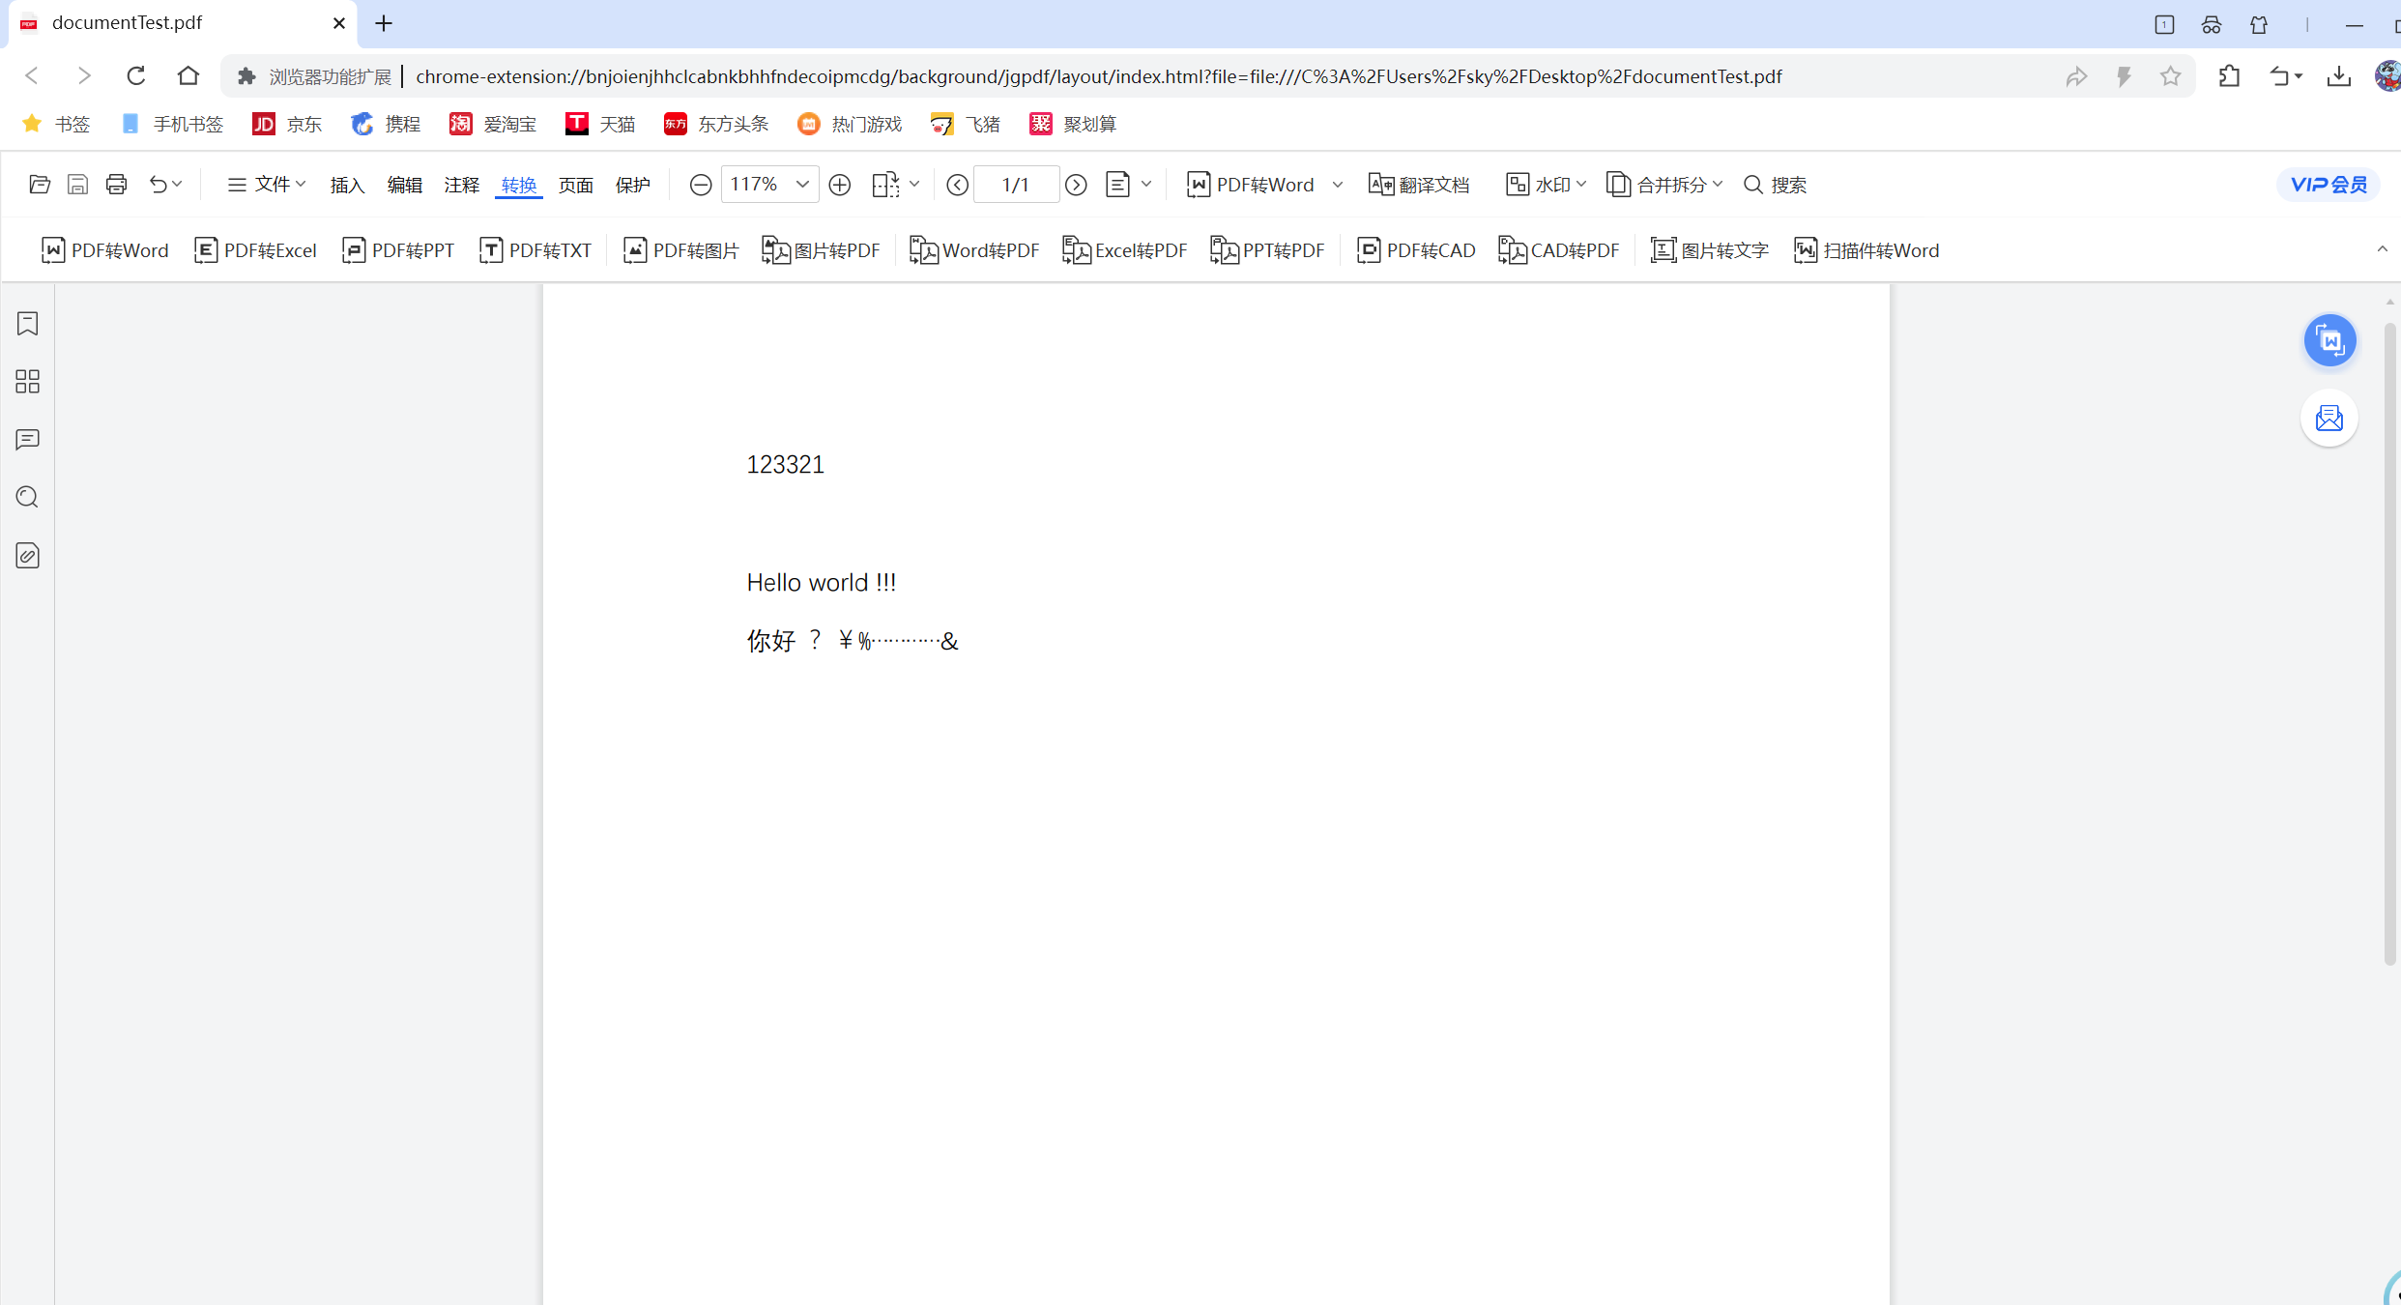Open the attachments panel in sidebar
The height and width of the screenshot is (1305, 2401).
[x=28, y=556]
